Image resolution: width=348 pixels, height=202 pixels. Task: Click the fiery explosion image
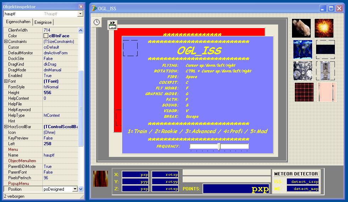click(x=324, y=28)
